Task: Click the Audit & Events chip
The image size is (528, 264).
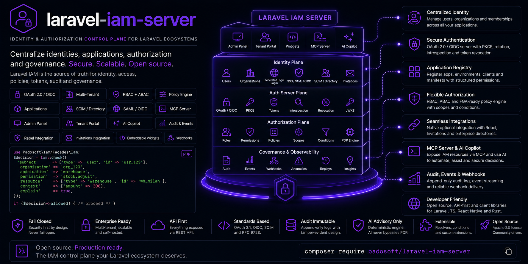Action: pos(176,124)
